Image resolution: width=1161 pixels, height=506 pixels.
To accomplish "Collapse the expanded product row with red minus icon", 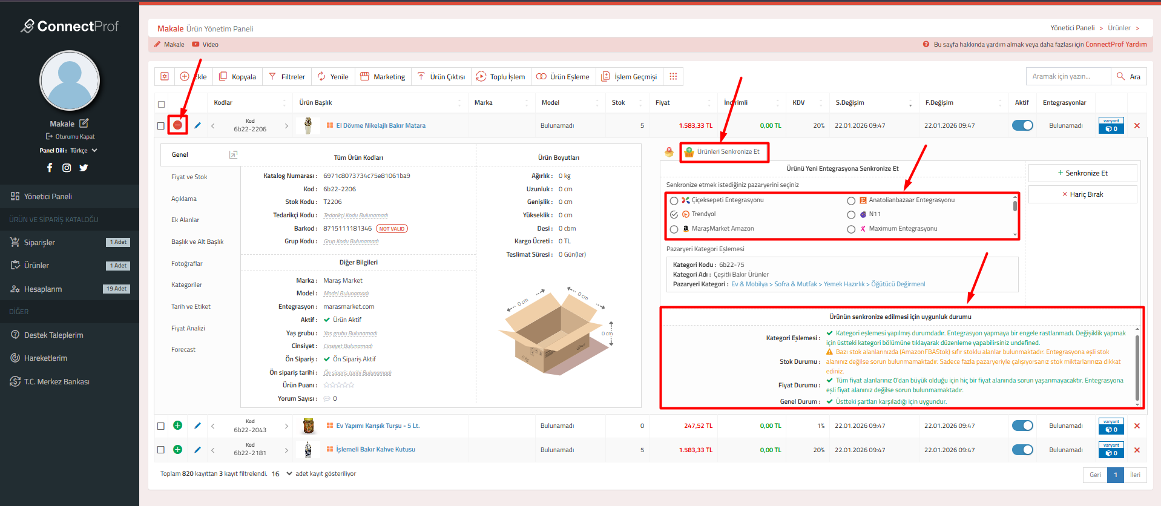I will coord(177,125).
